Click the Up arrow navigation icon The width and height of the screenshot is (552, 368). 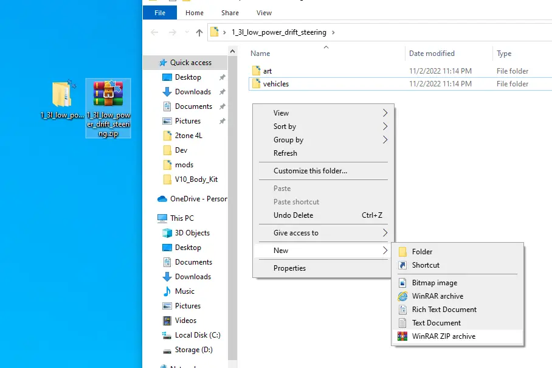tap(199, 32)
